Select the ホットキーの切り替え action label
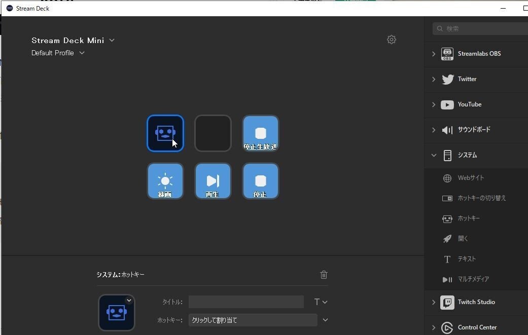Screen dimensions: 528x335 [x=481, y=198]
